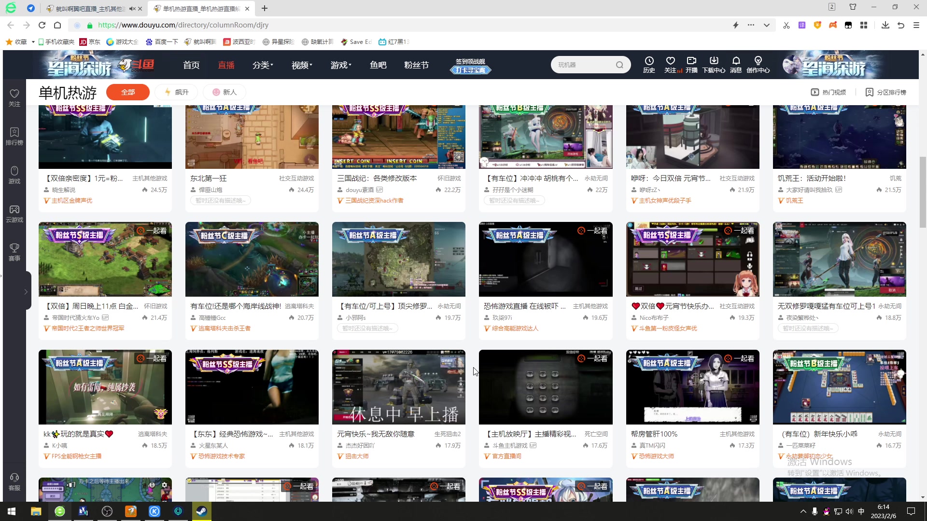Open the 东北第一狂 stream thumbnail
This screenshot has height=521, width=927.
252,137
